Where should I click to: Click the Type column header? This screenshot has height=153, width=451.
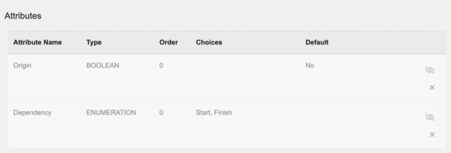pyautogui.click(x=94, y=43)
